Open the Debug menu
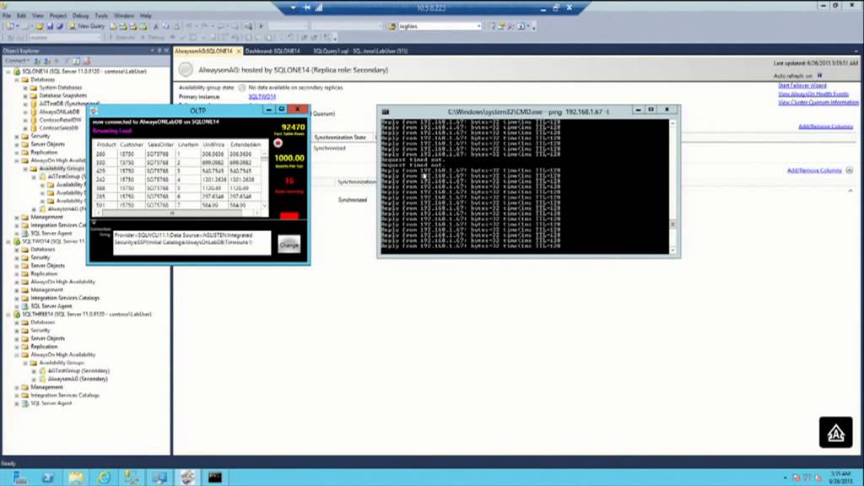Screen dimensions: 864x486 (x=80, y=15)
